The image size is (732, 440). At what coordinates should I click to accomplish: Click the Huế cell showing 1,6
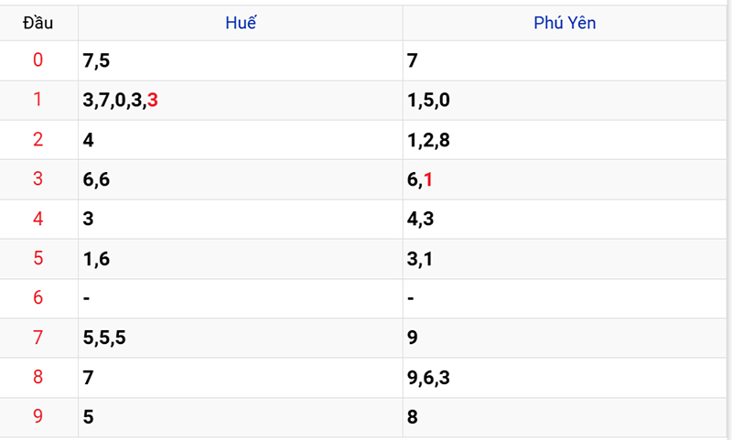96,259
